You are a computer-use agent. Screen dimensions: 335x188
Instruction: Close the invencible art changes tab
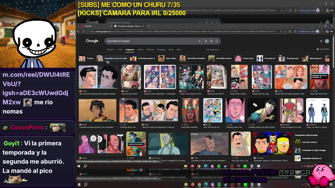(144, 26)
